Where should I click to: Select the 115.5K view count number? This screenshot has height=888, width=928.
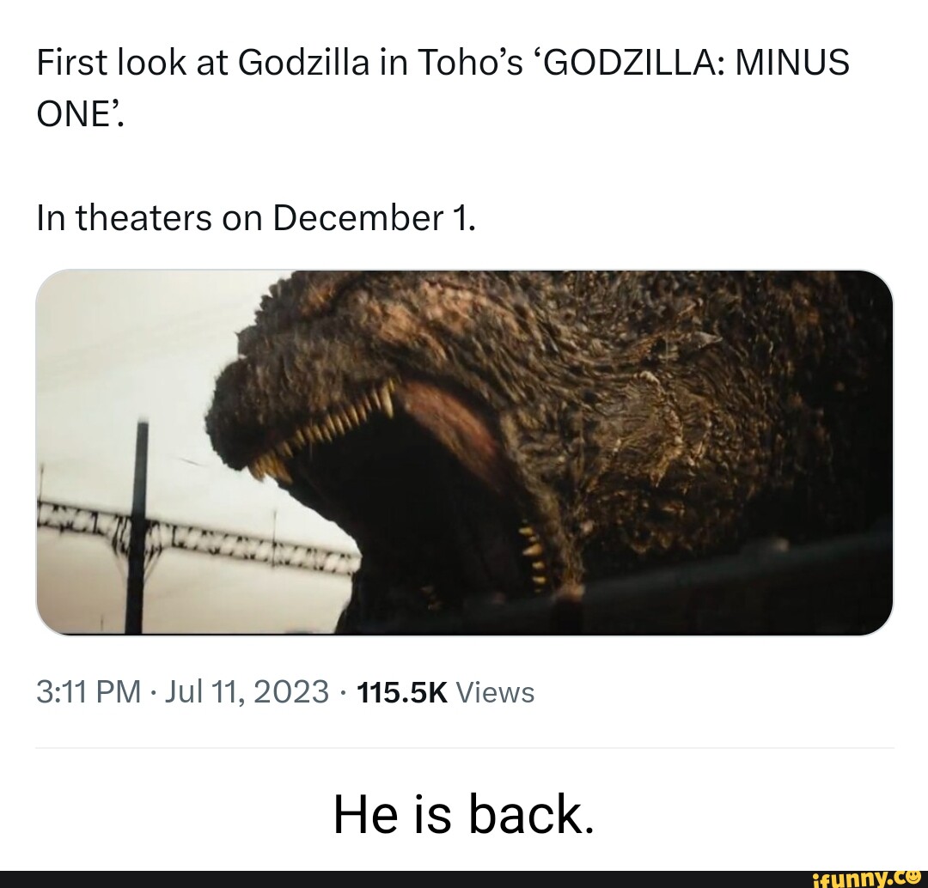(x=402, y=691)
